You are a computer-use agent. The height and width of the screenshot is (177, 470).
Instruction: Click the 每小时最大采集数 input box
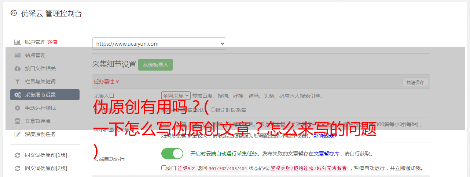(x=172, y=124)
